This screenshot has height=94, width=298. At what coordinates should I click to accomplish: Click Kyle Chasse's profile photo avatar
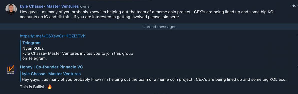pos(11,9)
